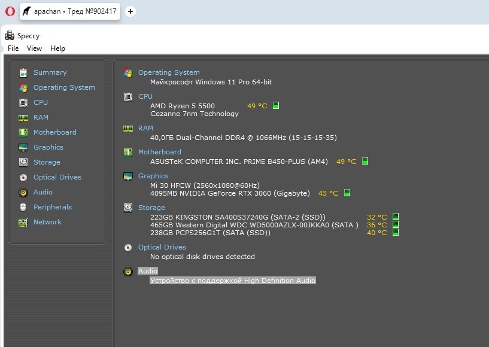Viewport: 489px width, 347px height.
Task: Click the Peripherals mouse icon in sidebar
Action: (23, 207)
